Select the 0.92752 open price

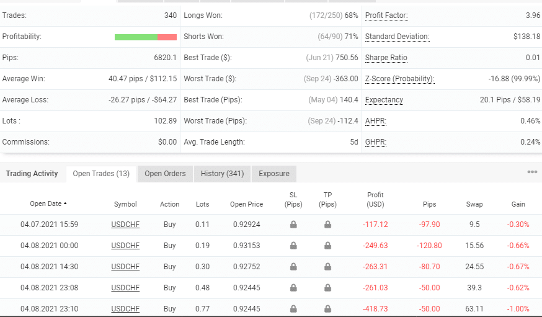246,267
